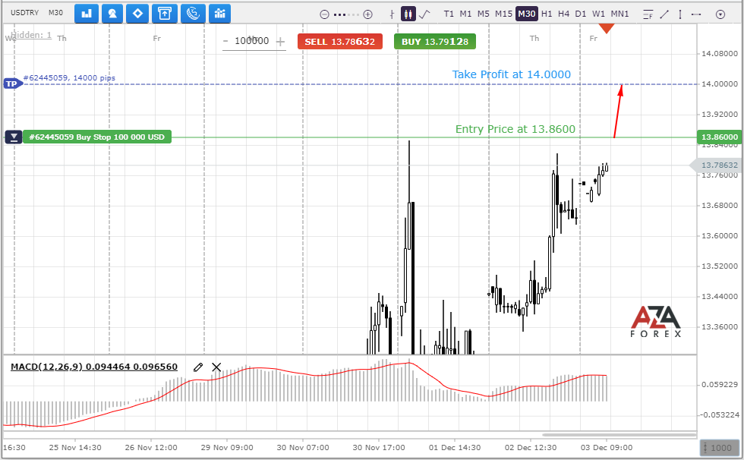The height and width of the screenshot is (460, 744).
Task: Click the order arrow icon left of Buy Stop
Action: click(x=14, y=137)
